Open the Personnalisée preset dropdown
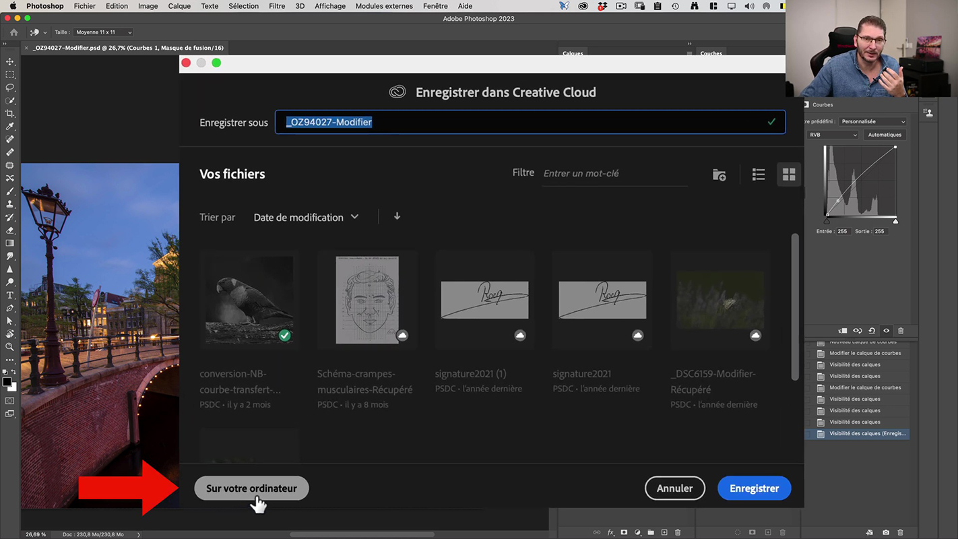Screen dimensions: 958x539 [x=872, y=121]
